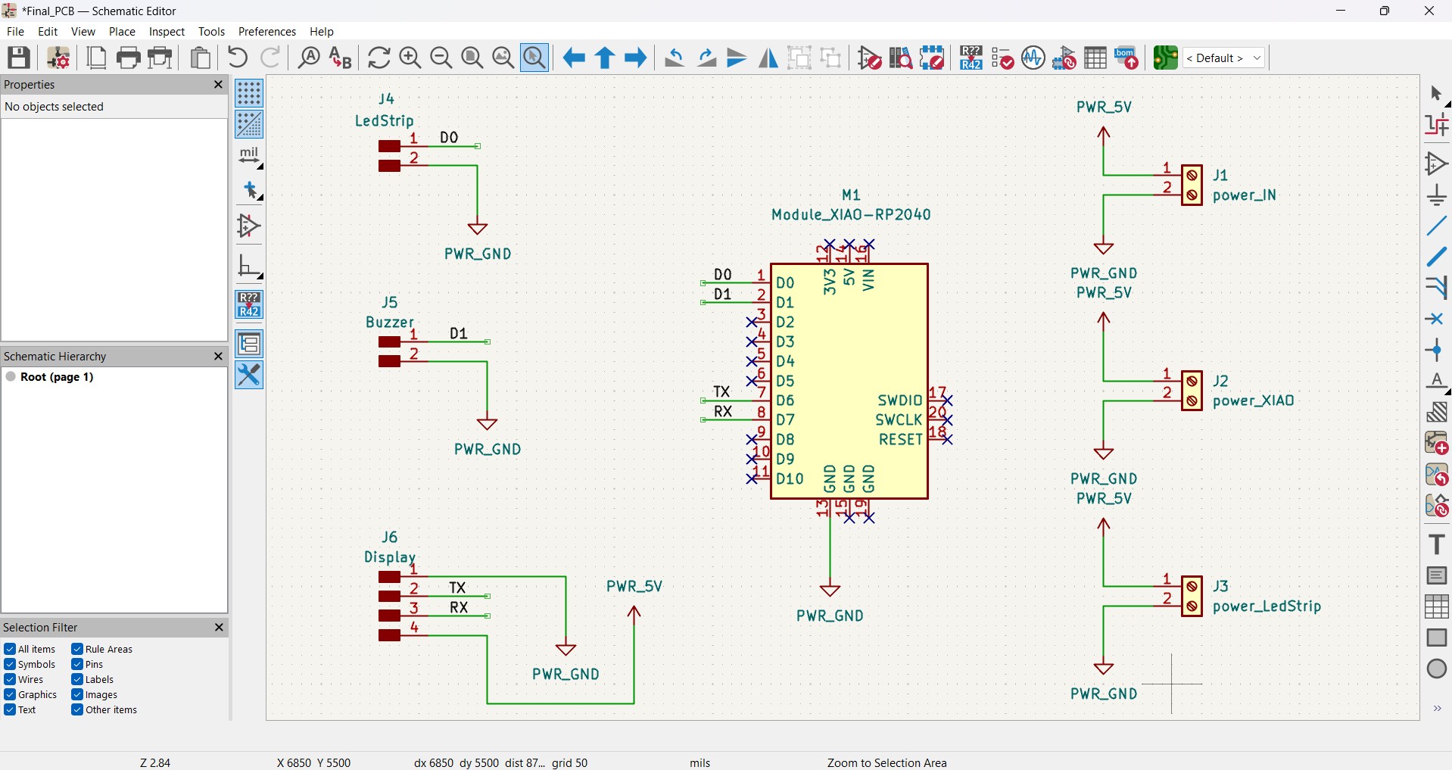Close the Properties panel
The width and height of the screenshot is (1452, 770).
[x=218, y=85]
